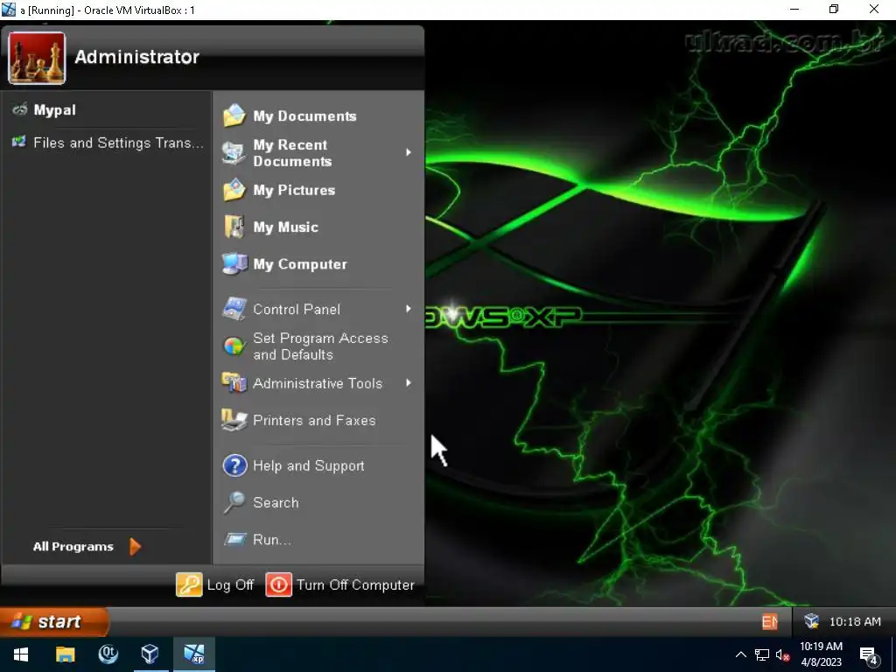Open the My Documents folder icon
The width and height of the screenshot is (896, 672).
pyautogui.click(x=234, y=116)
